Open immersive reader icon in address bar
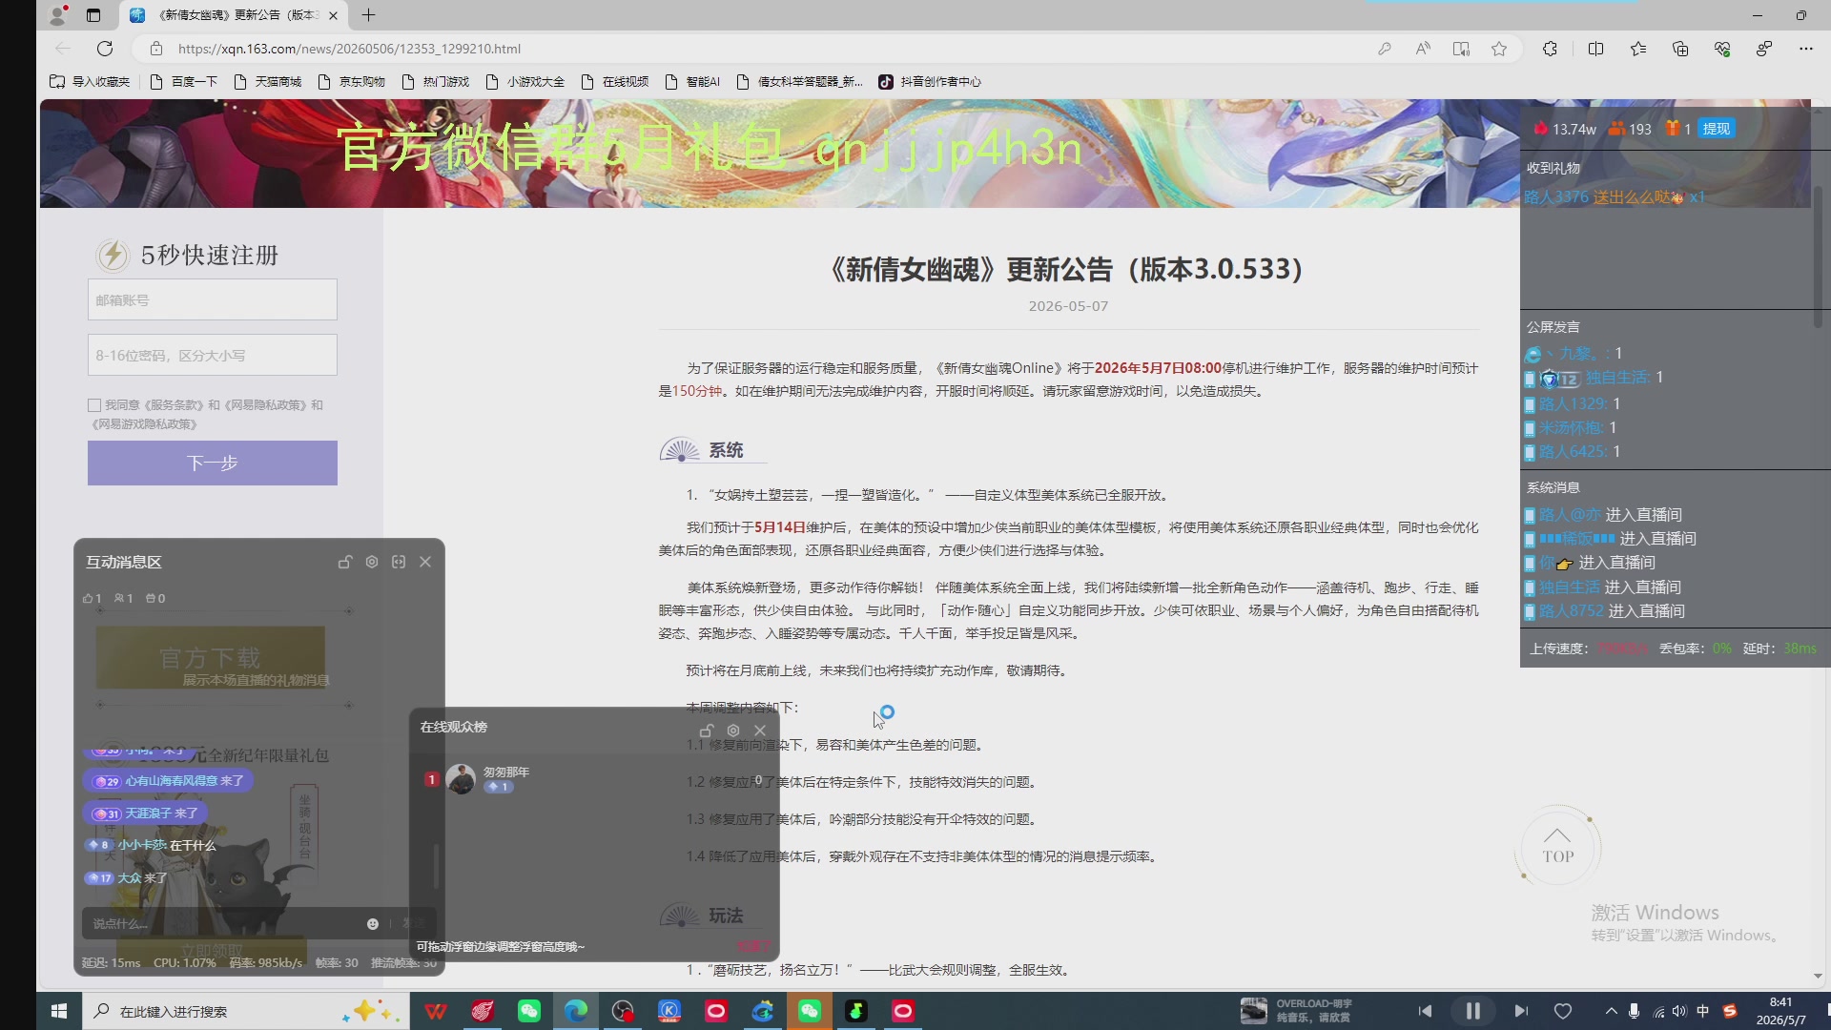1831x1030 pixels. (x=1460, y=49)
